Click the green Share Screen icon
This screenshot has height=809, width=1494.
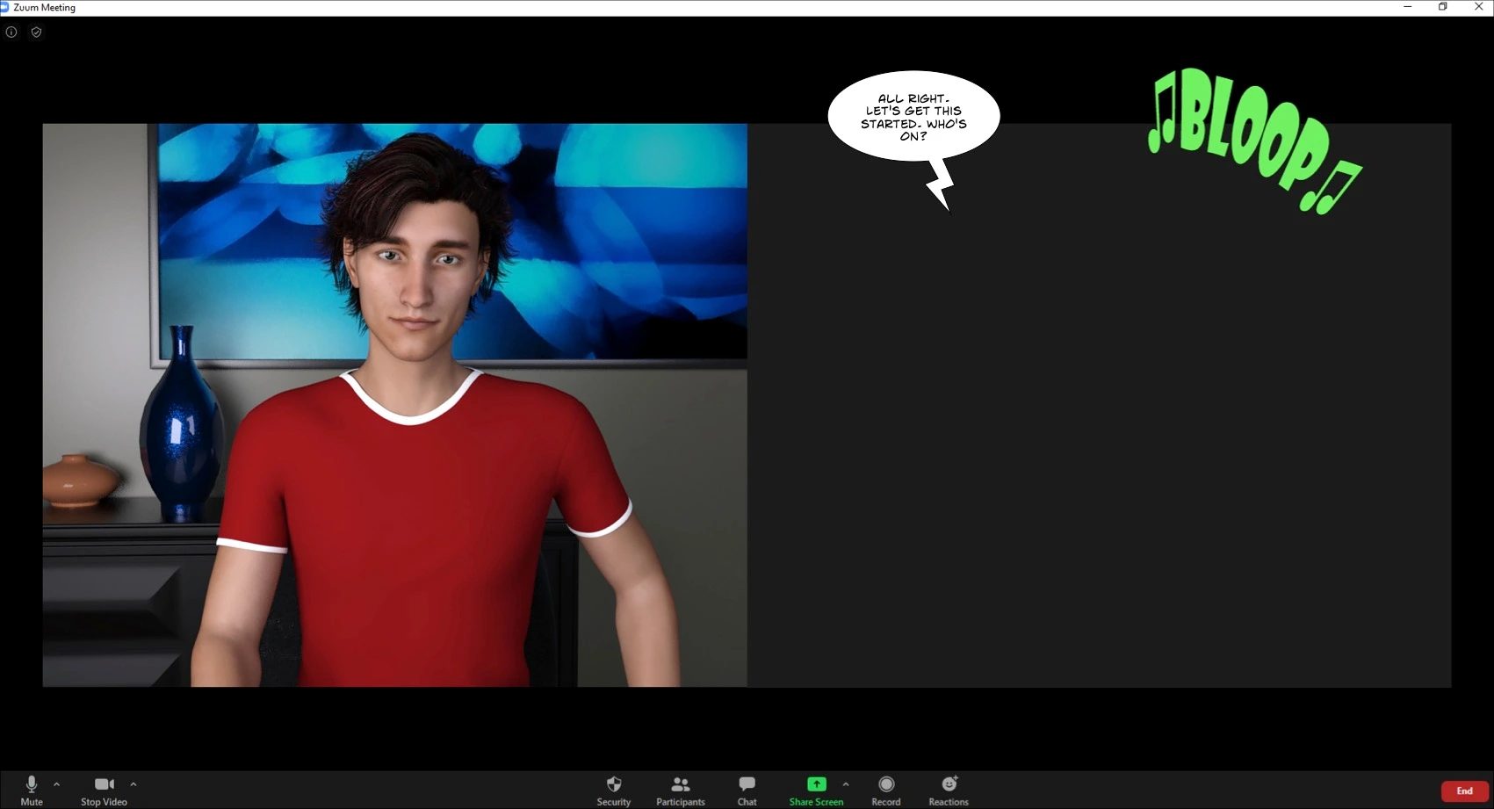[816, 784]
